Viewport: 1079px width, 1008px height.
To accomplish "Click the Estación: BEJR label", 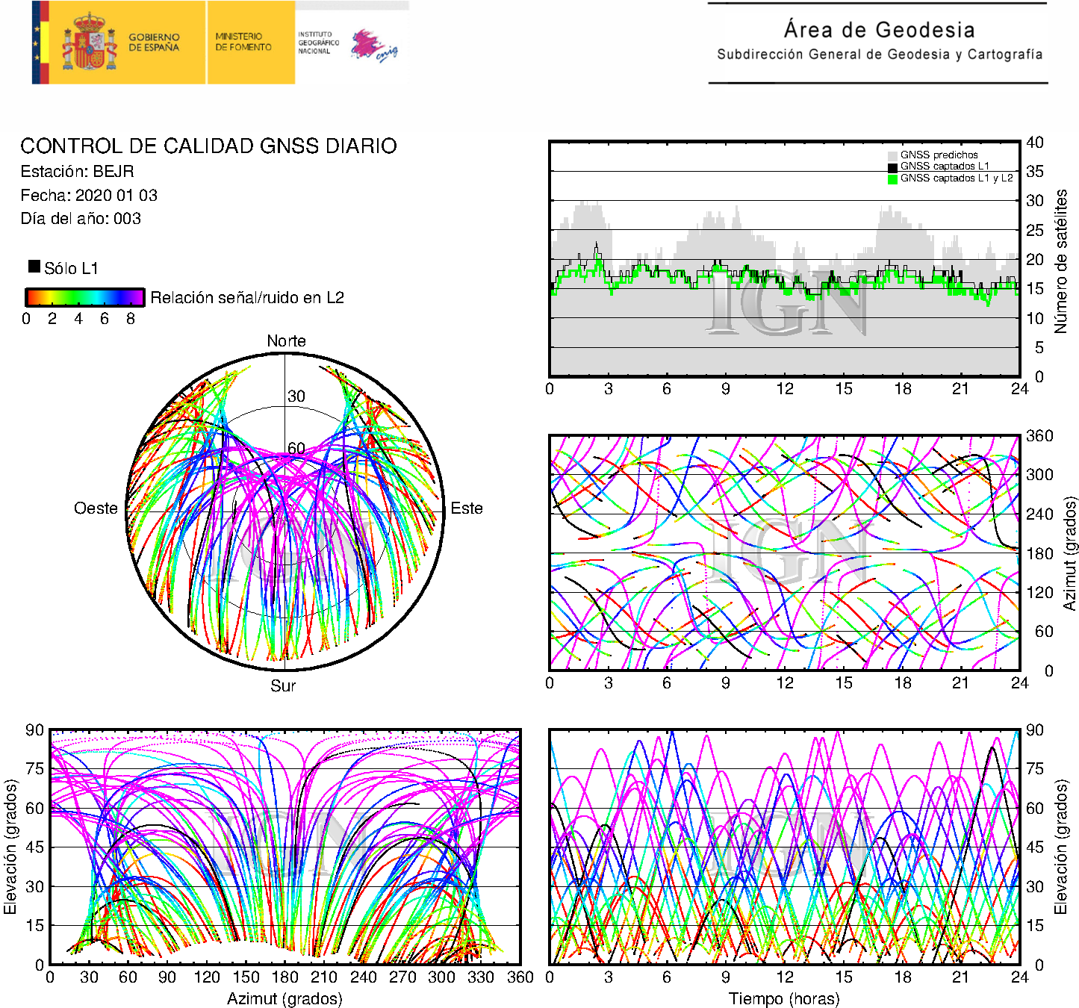I will (x=77, y=172).
